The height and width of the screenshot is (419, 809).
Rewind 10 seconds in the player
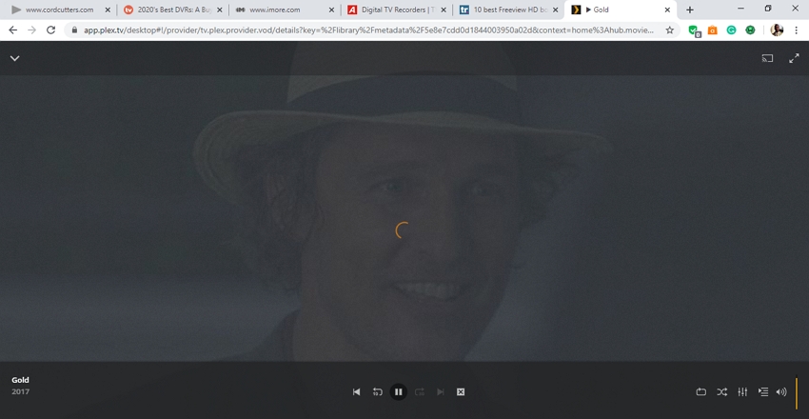tap(377, 391)
